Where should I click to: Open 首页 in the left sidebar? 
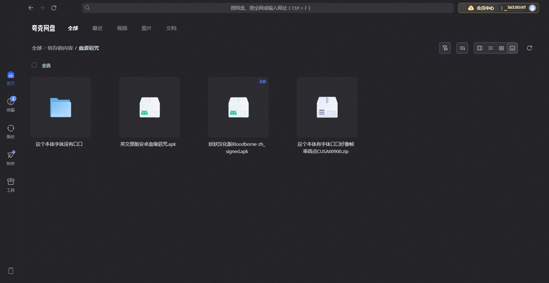pos(11,78)
